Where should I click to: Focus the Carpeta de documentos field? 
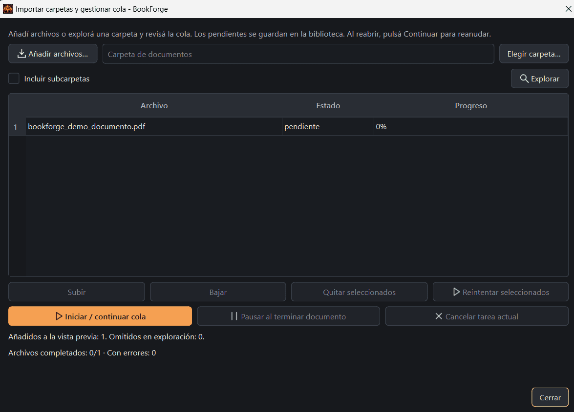[x=298, y=54]
